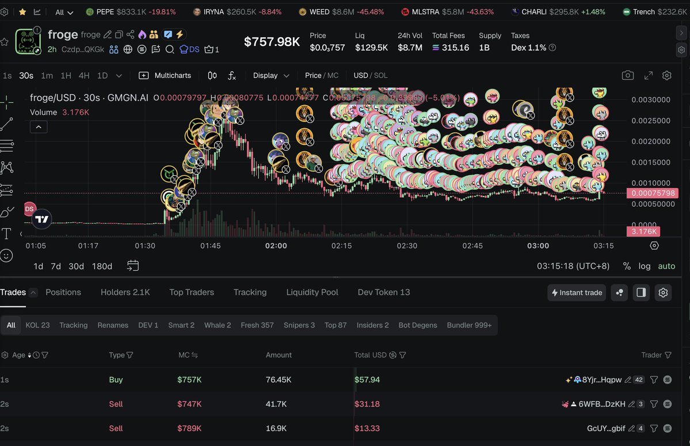Viewport: 690px width, 446px height.
Task: Click the Instant trade button
Action: tap(577, 293)
